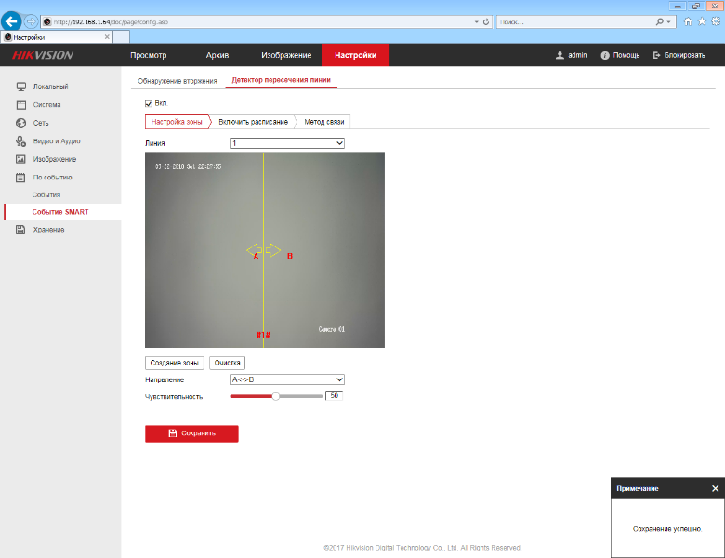Click the red Сохранить button
The width and height of the screenshot is (725, 558).
[191, 433]
